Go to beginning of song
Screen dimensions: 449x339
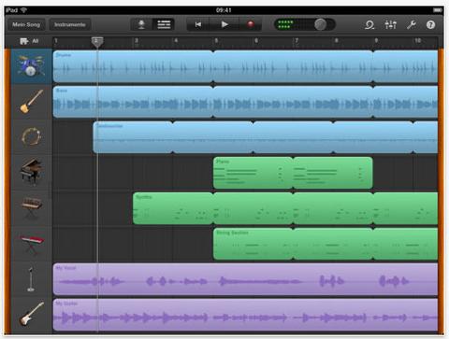[198, 24]
